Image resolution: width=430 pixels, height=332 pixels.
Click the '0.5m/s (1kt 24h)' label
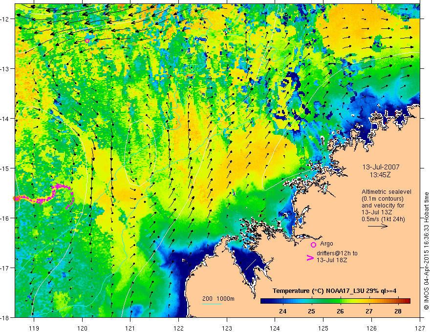click(x=383, y=219)
